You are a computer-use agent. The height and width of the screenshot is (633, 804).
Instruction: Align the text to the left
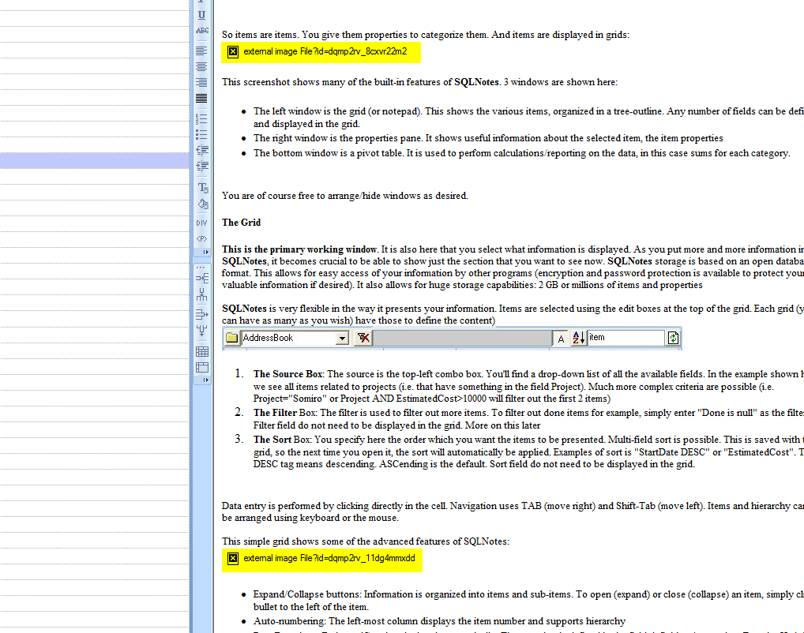tap(201, 51)
